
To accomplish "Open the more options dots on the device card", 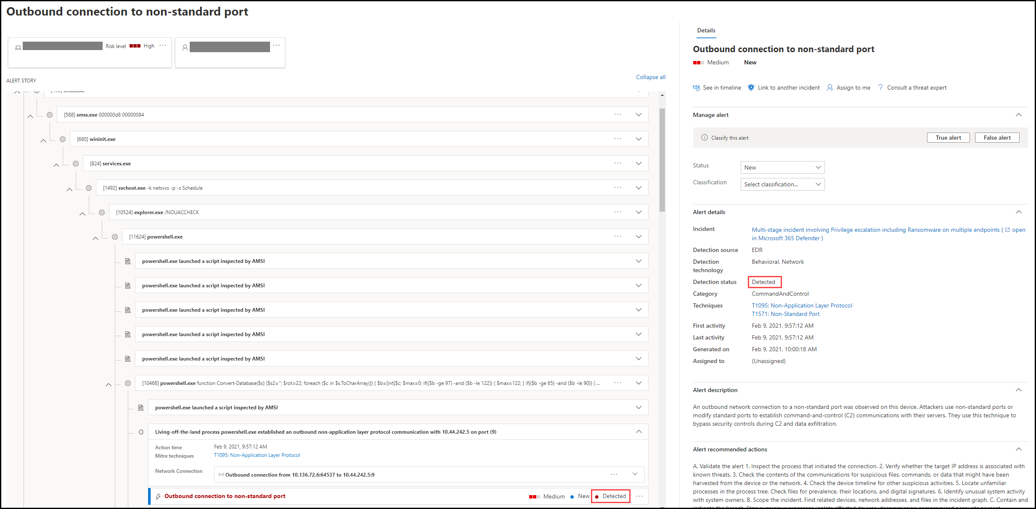I will click(x=163, y=45).
